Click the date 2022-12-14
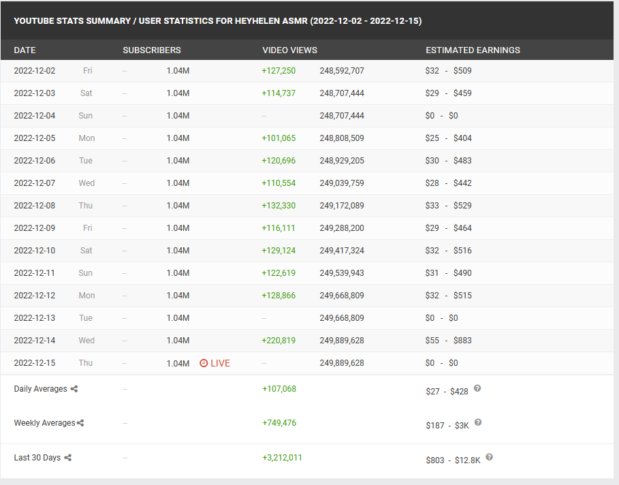Screen dimensions: 619x485 35,341
